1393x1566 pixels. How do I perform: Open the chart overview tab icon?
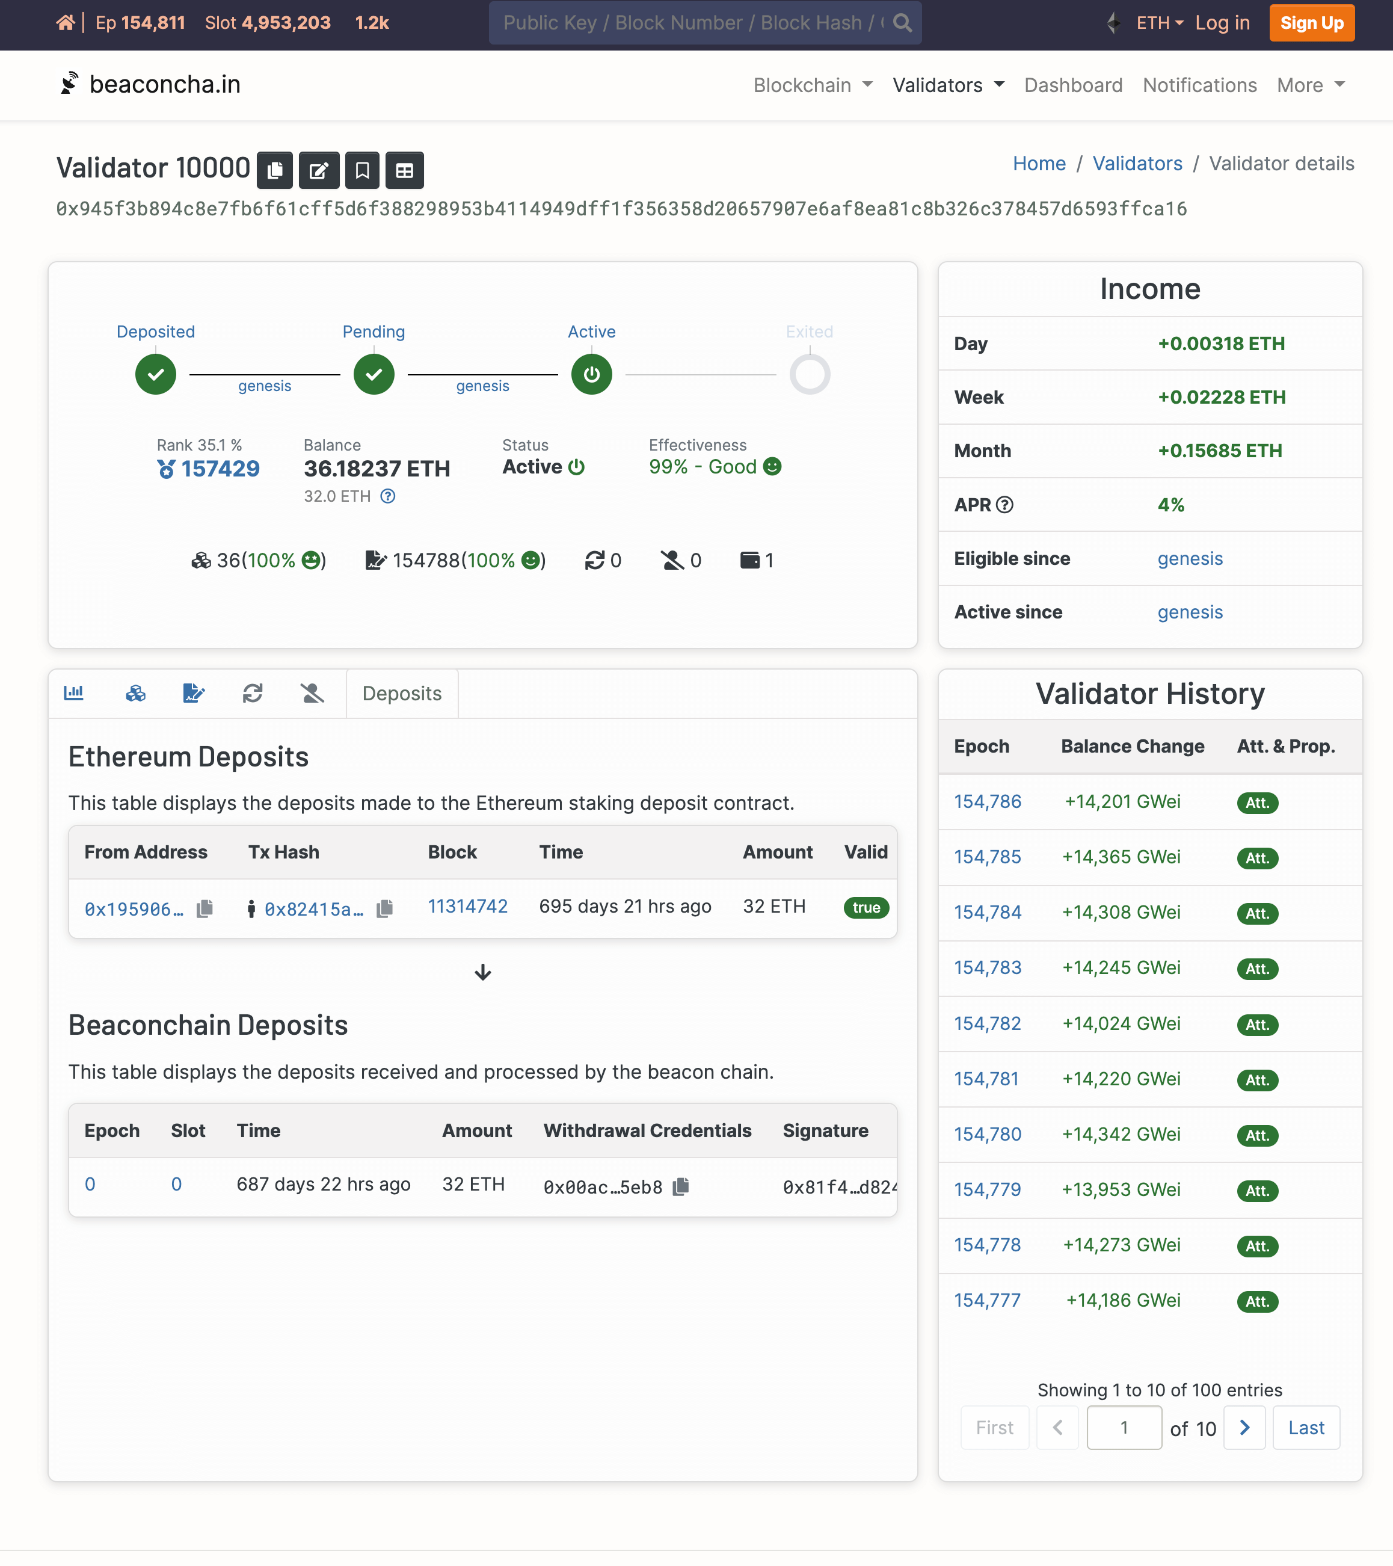73,692
